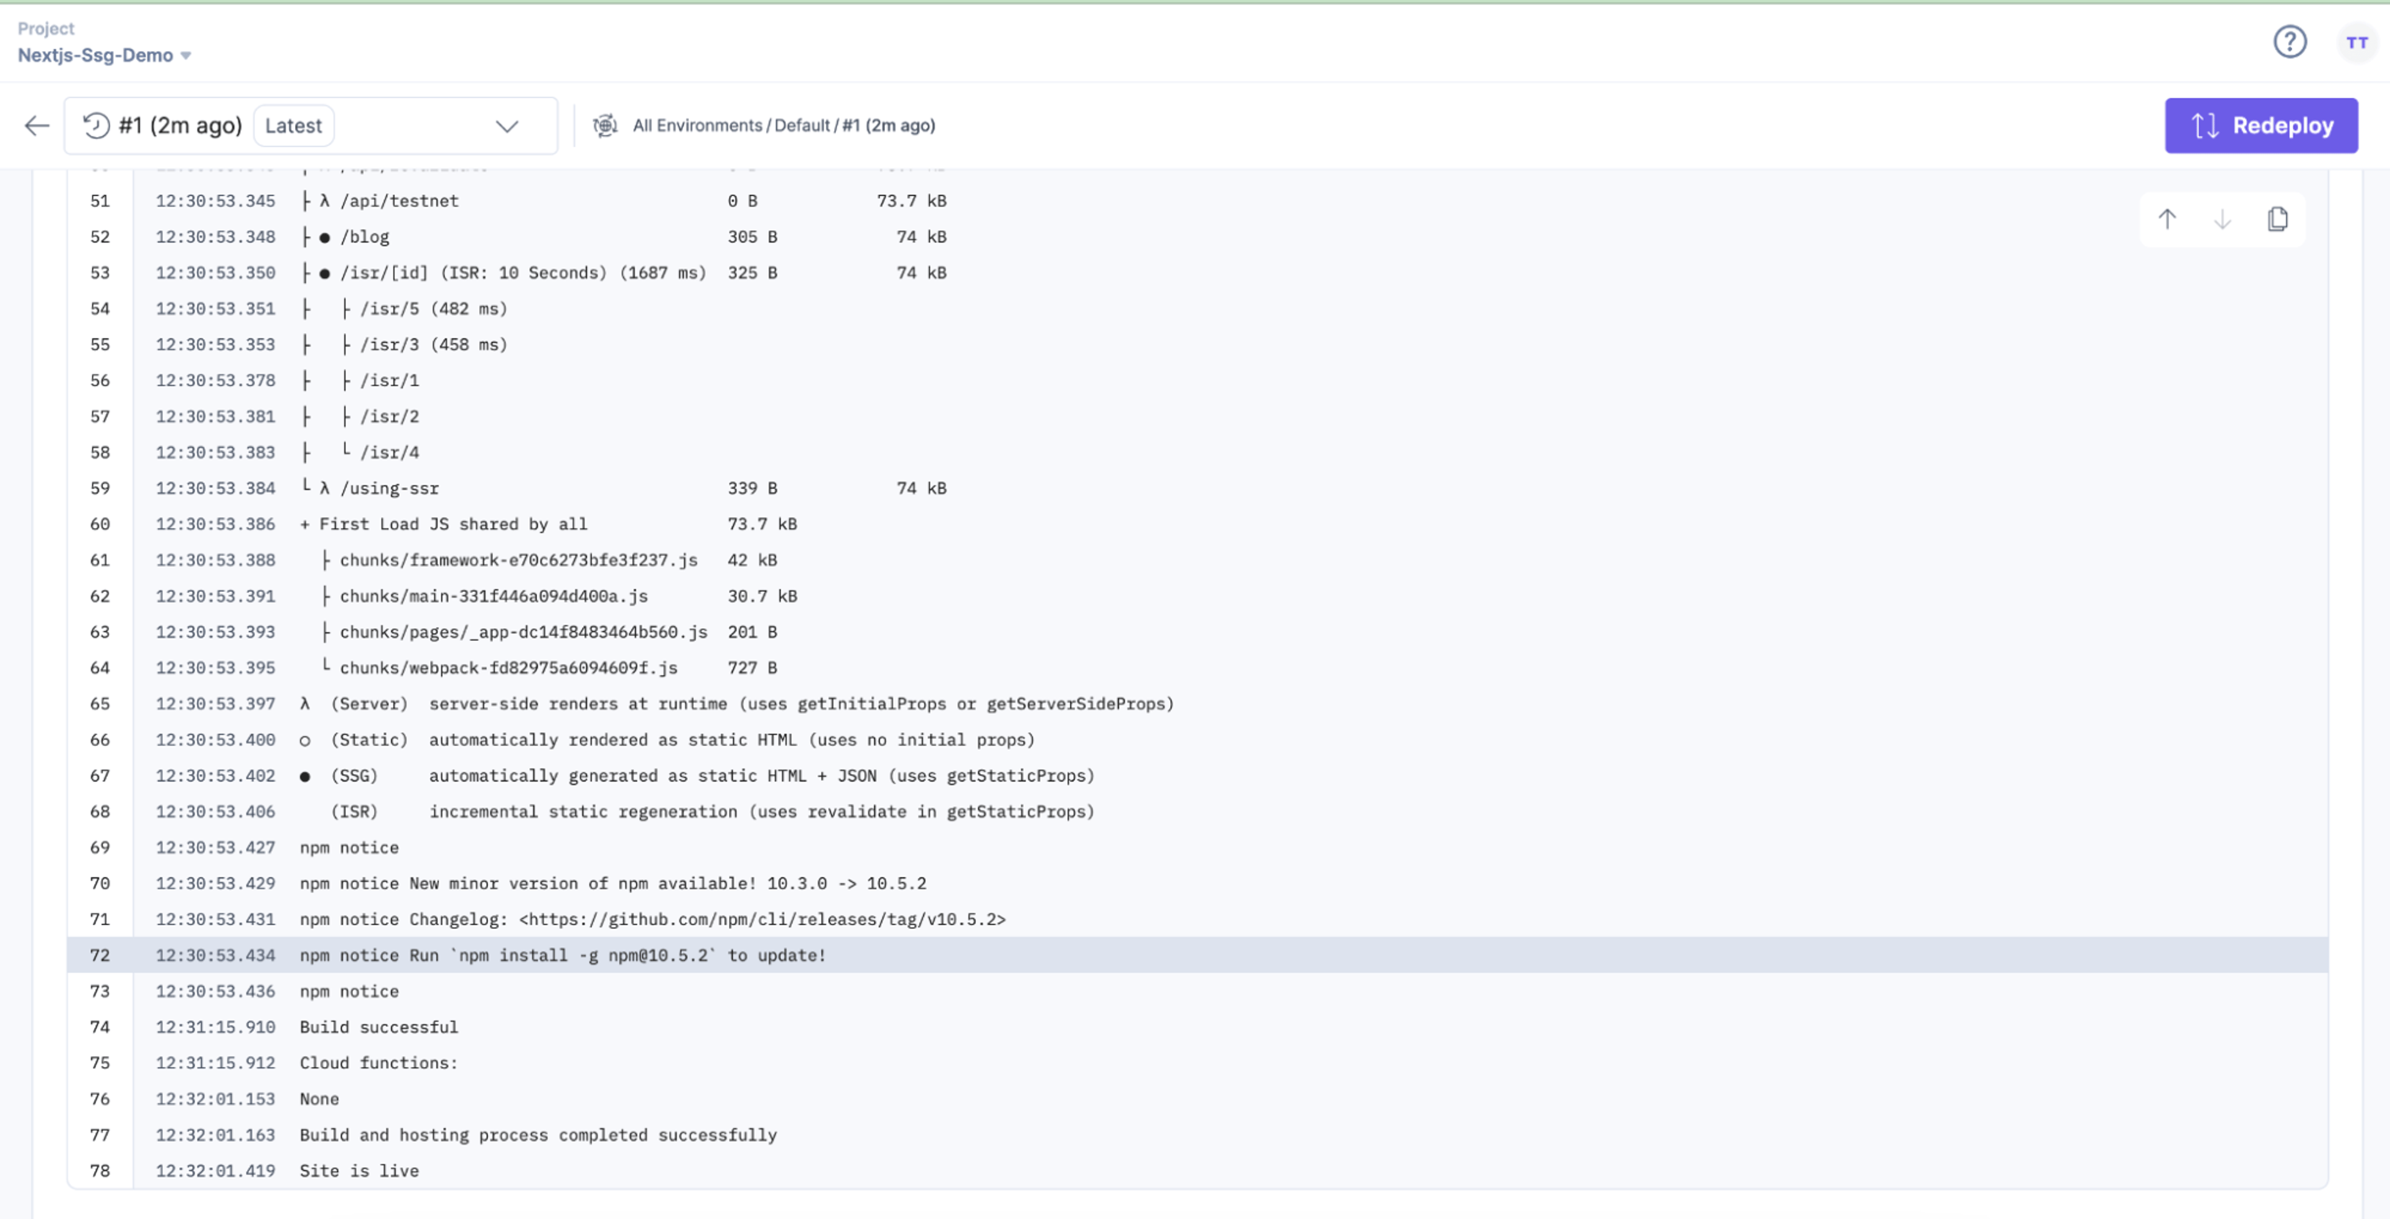Viewport: 2390px width, 1219px height.
Task: Click the back arrow icon
Action: click(37, 125)
